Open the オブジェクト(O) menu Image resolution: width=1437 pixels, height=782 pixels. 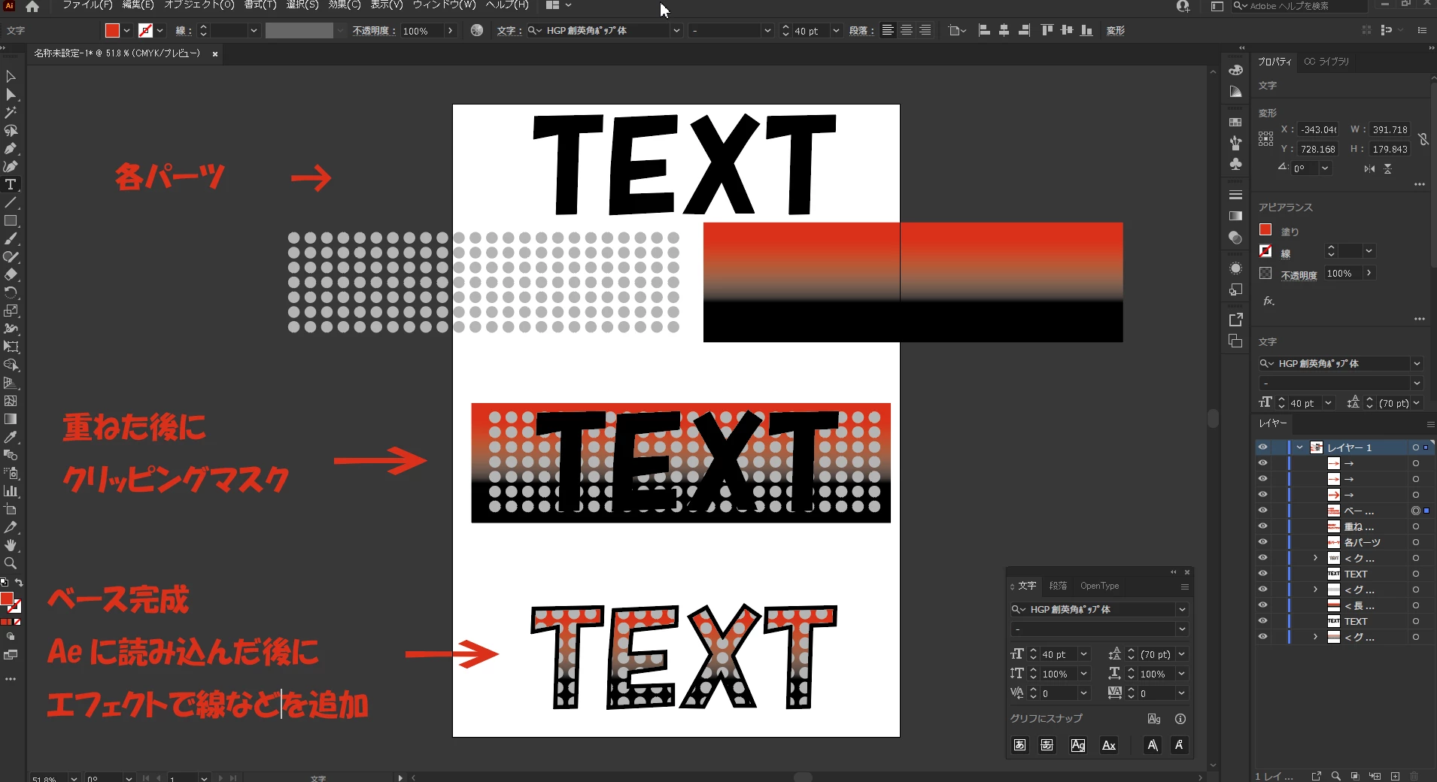click(x=199, y=5)
